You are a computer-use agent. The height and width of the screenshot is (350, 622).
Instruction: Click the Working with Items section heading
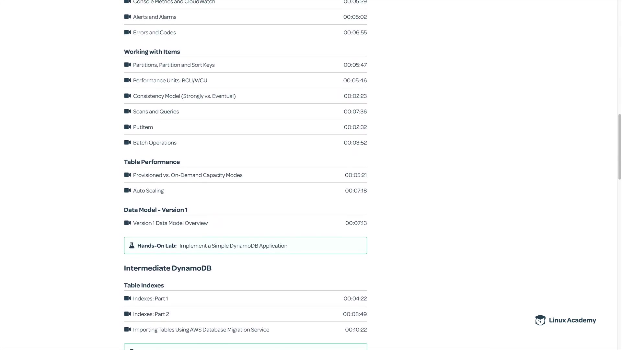(152, 52)
